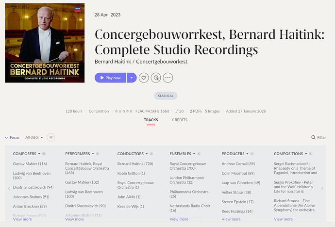Select producer Jaap van Ginneken (49)
The width and height of the screenshot is (335, 227).
tap(241, 183)
